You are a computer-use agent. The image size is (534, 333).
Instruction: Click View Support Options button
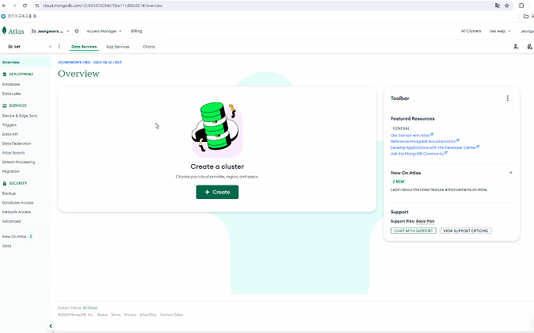click(466, 231)
